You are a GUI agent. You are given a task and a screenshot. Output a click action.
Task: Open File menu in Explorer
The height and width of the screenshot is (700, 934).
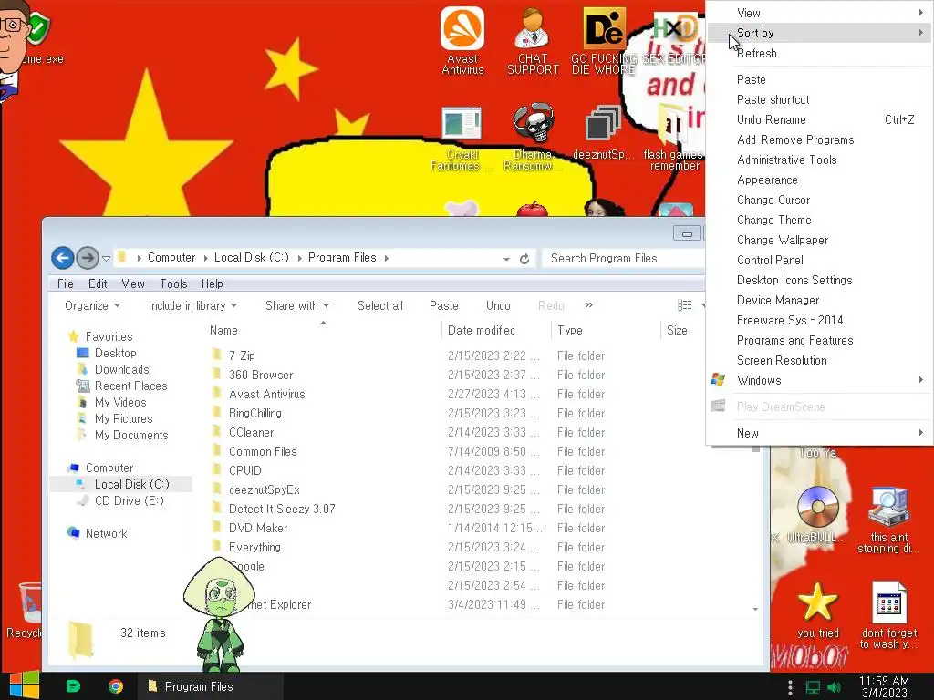pos(66,284)
